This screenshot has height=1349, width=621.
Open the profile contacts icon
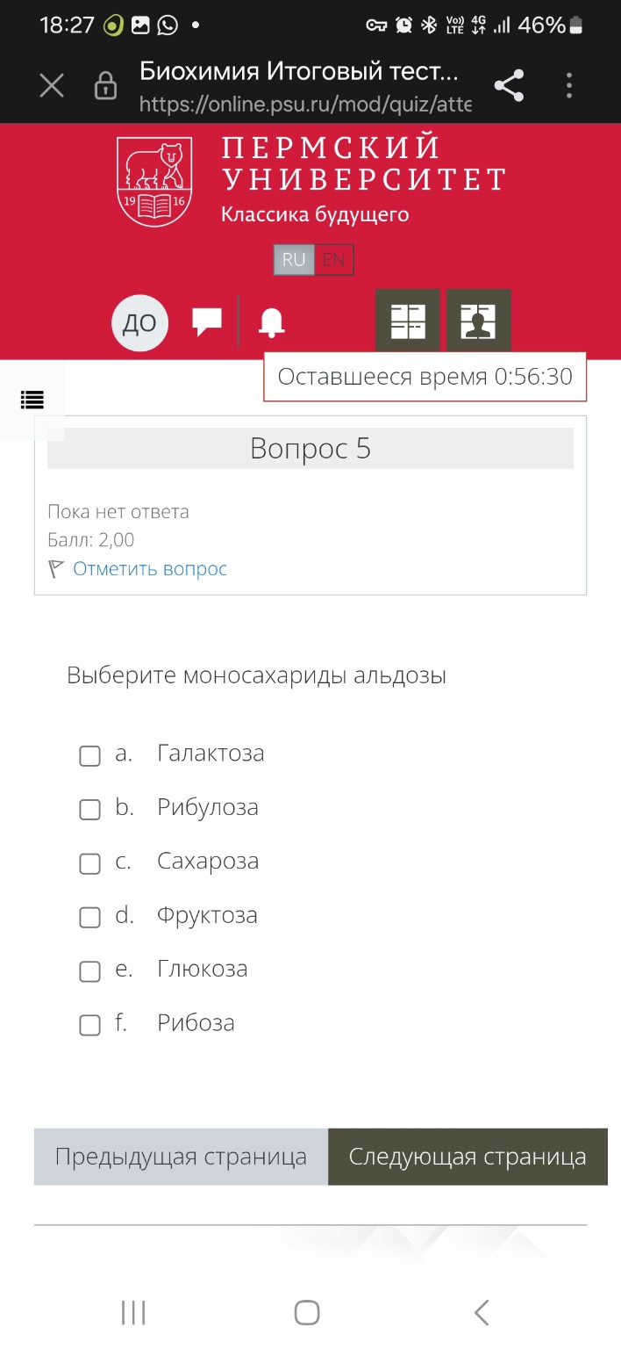478,320
